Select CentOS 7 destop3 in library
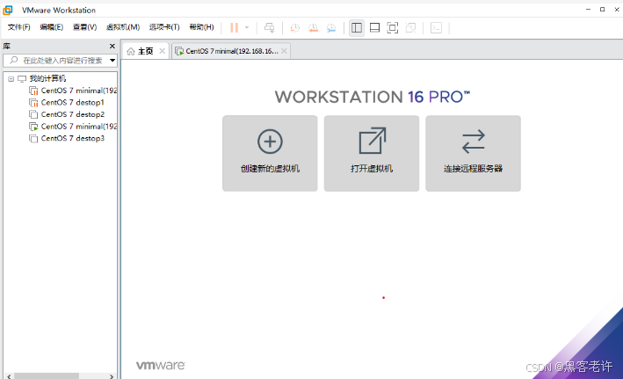 coord(72,138)
